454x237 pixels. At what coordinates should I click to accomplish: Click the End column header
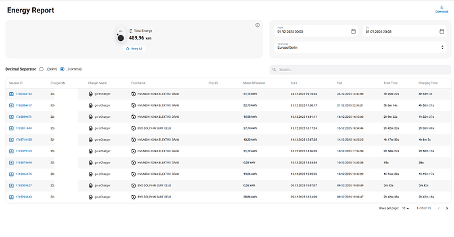click(340, 83)
